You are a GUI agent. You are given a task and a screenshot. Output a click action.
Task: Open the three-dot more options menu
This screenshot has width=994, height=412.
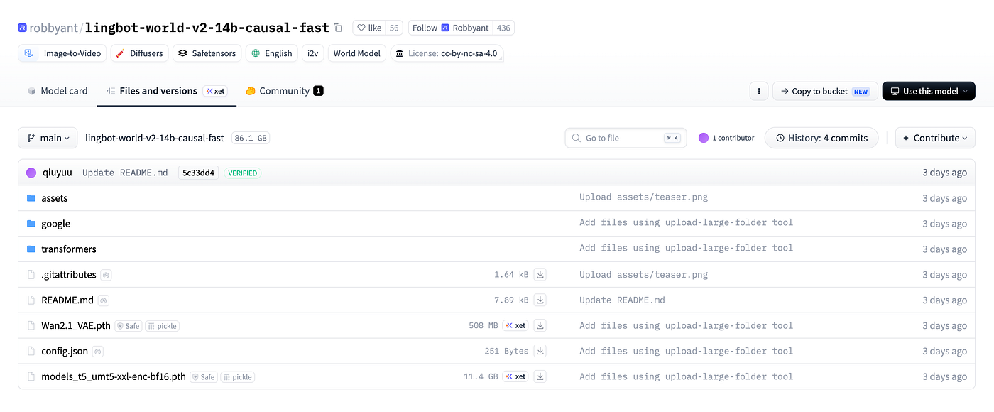[x=759, y=91]
